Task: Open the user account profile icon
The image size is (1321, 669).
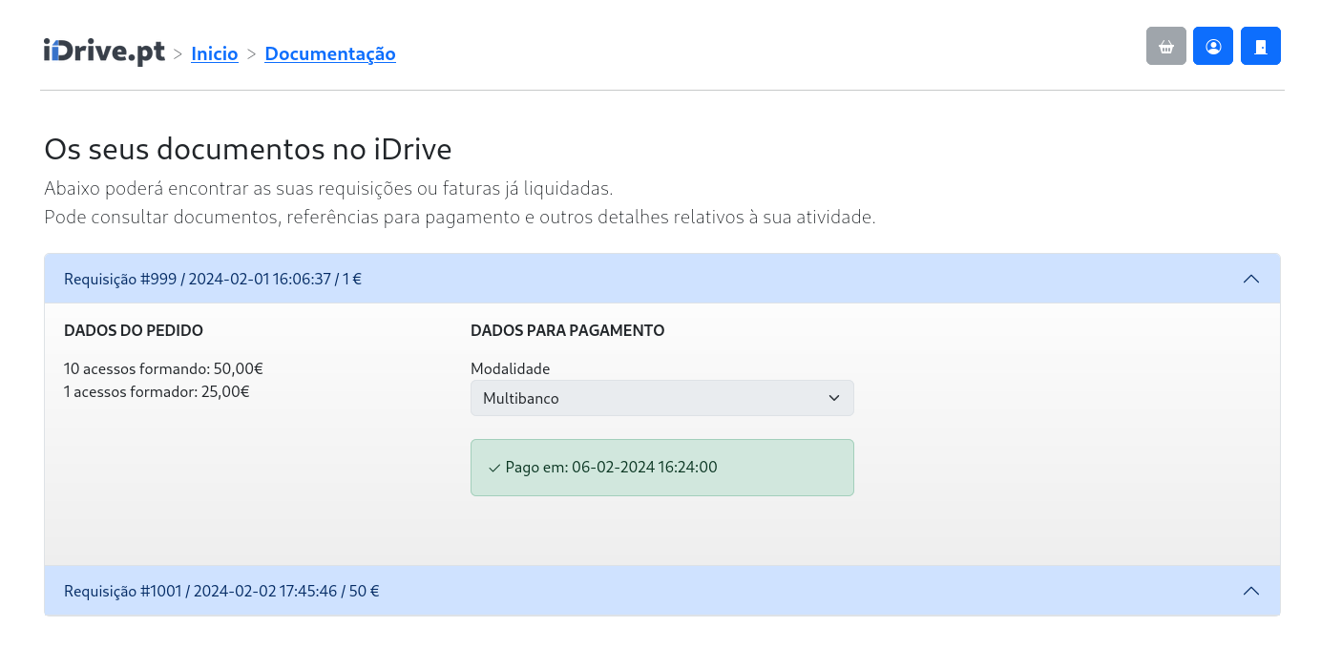Action: pyautogui.click(x=1212, y=46)
